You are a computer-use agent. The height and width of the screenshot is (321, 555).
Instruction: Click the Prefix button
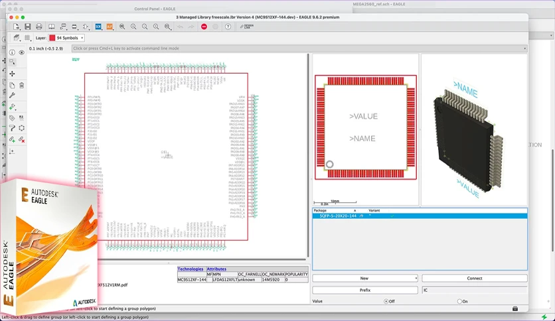[x=365, y=290]
